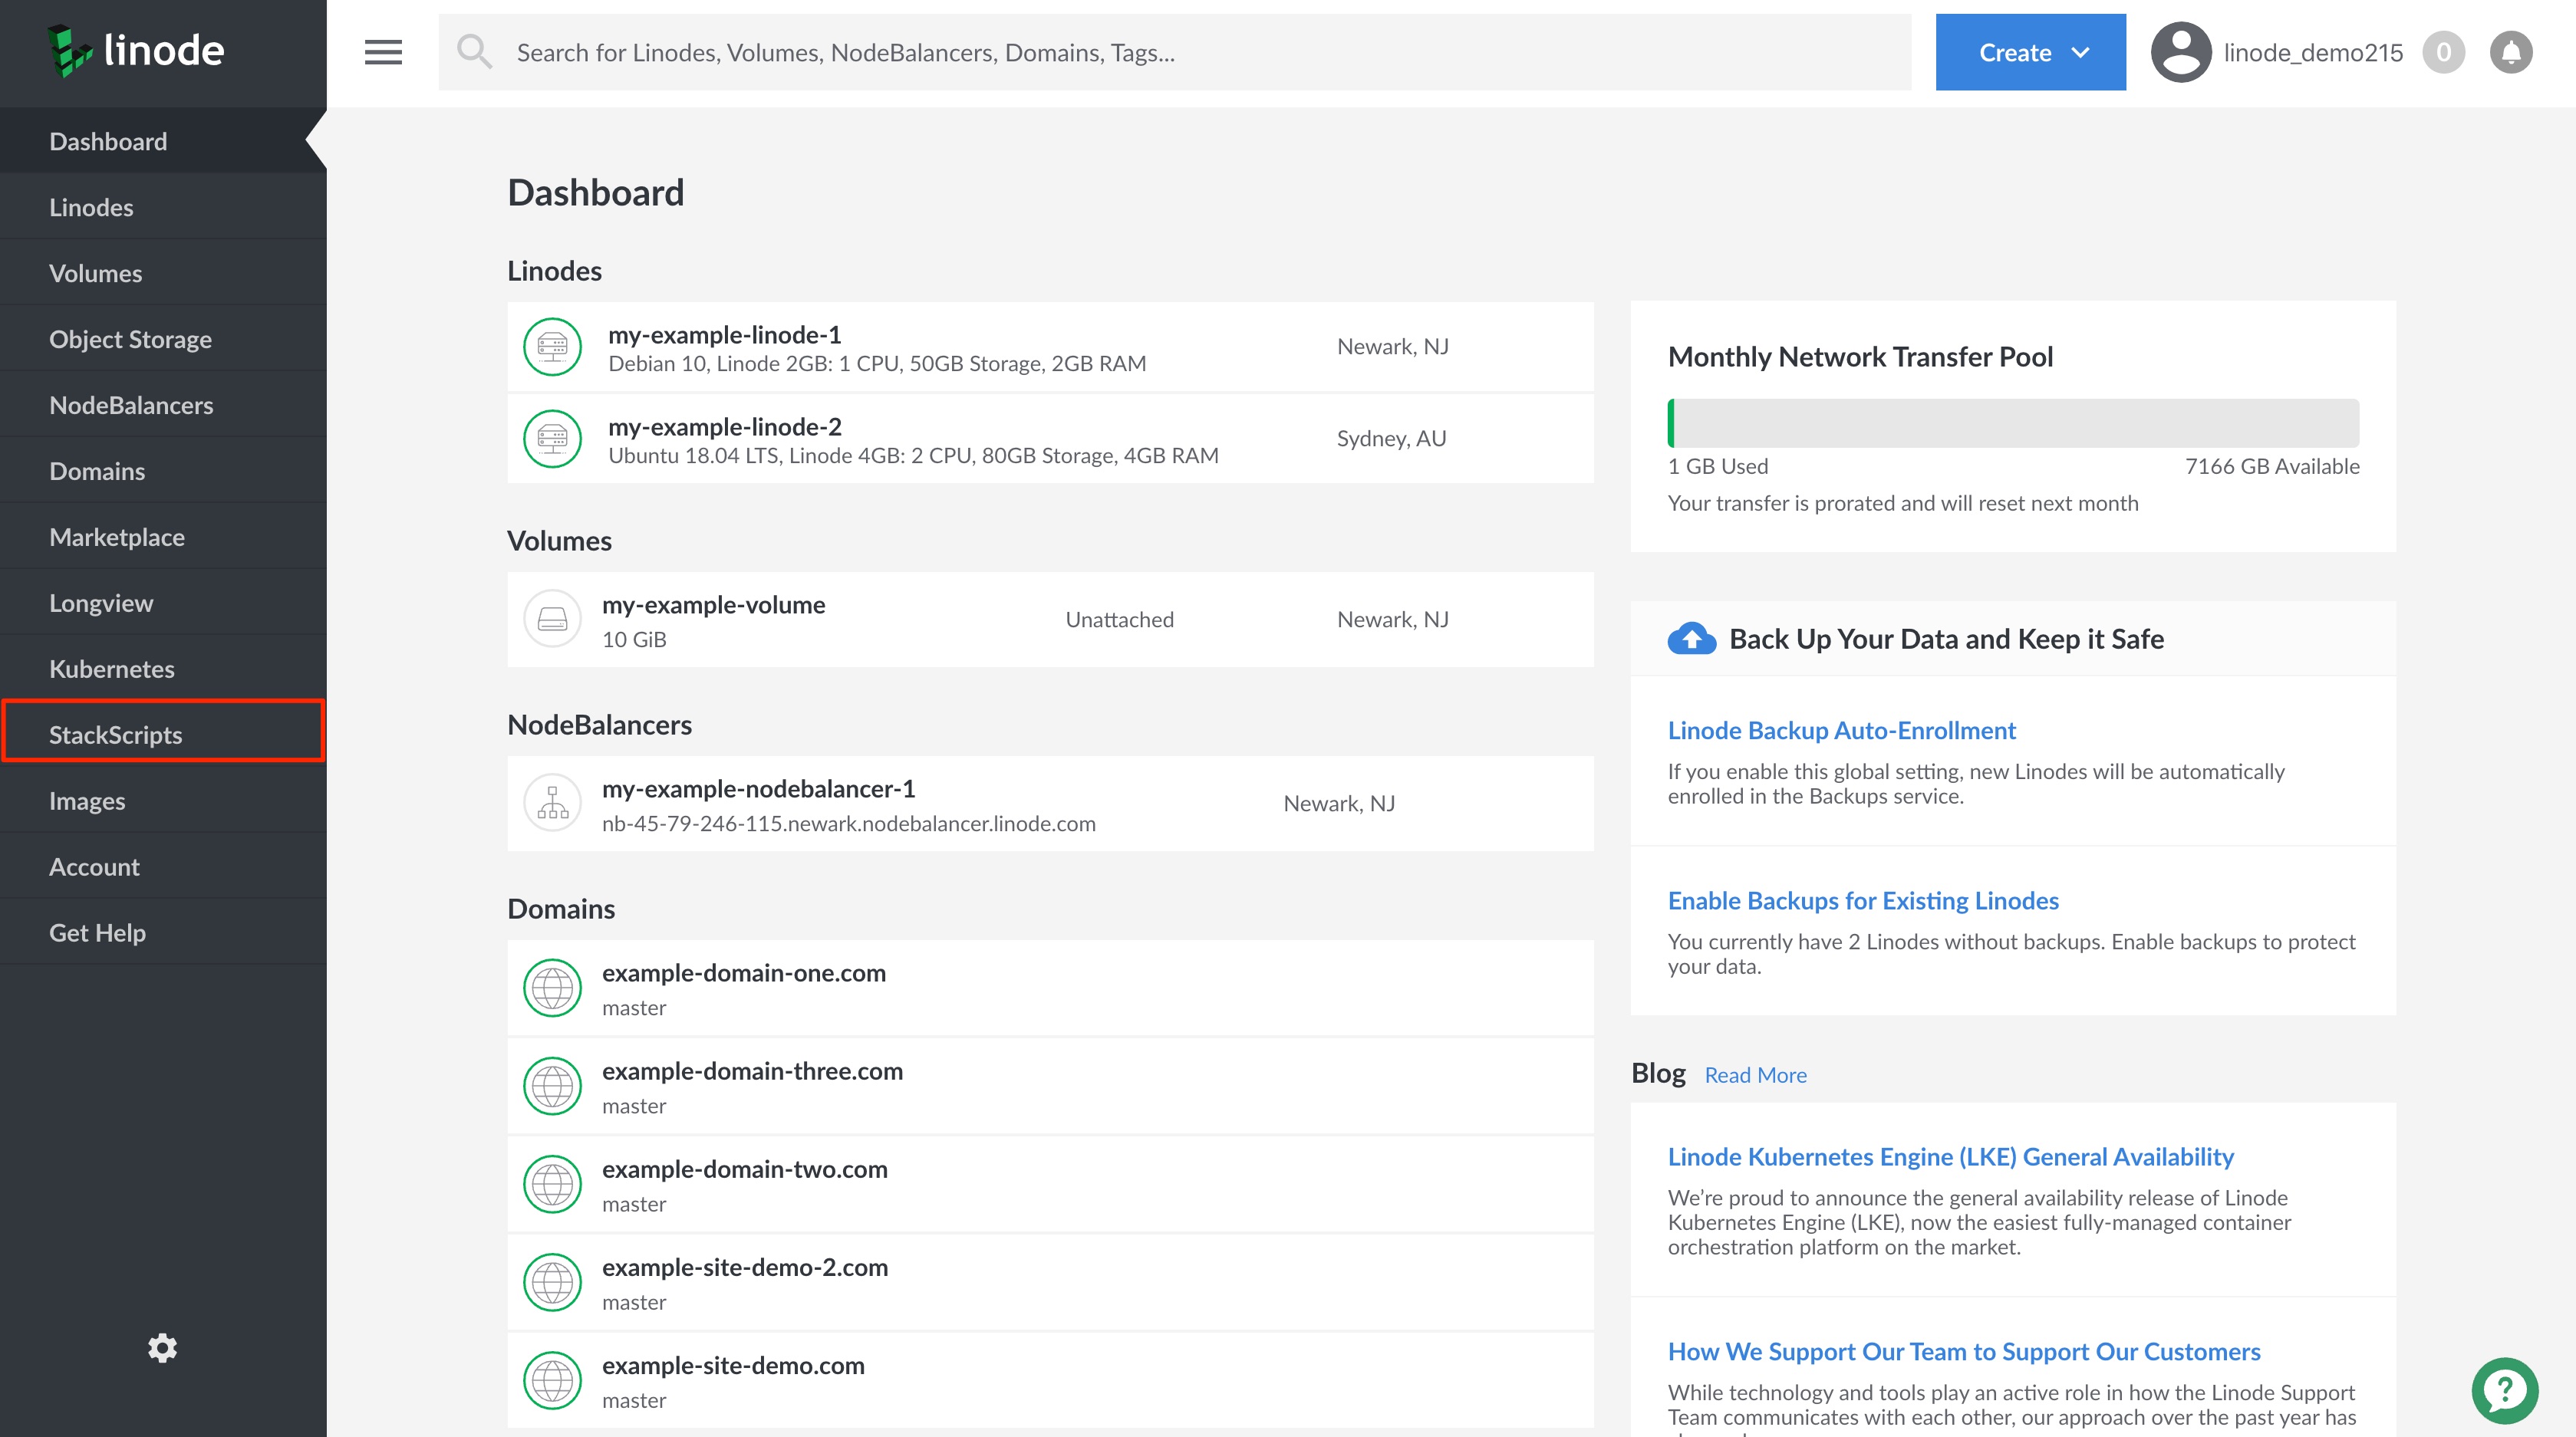Click the user account avatar icon
Viewport: 2576px width, 1437px height.
(x=2179, y=51)
